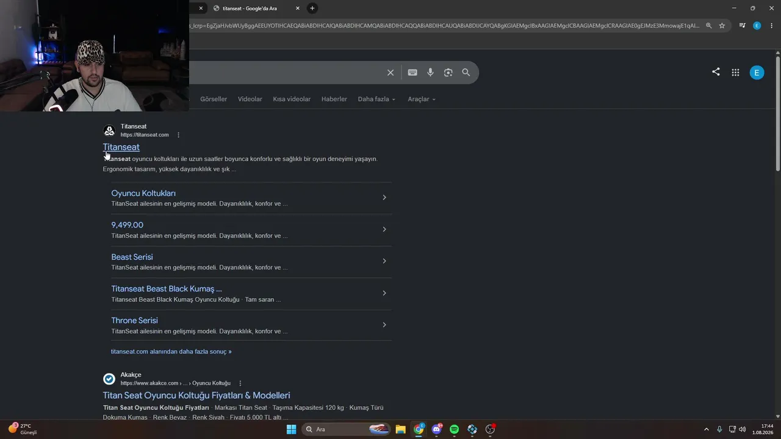Open the taskbar clock and date
Viewport: 781px width, 439px height.
coord(763,429)
